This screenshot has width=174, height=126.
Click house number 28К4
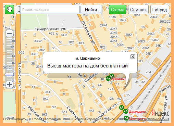click(129, 35)
